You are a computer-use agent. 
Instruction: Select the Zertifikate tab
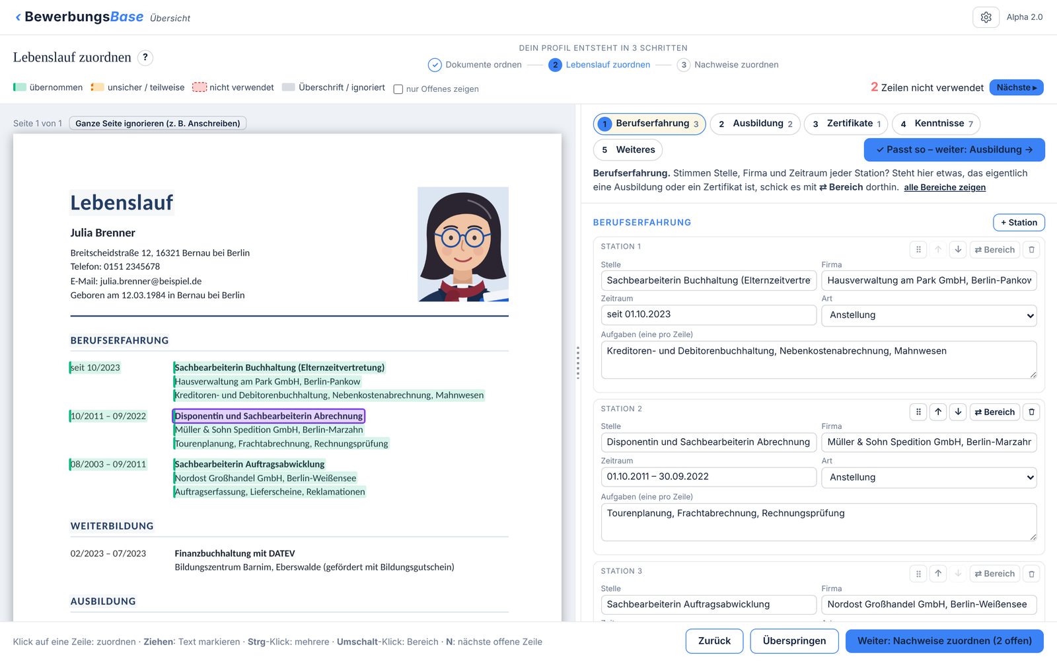(x=846, y=124)
